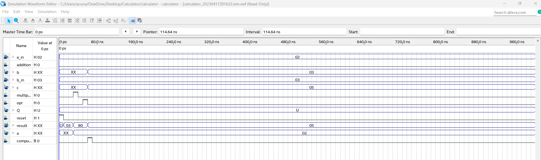Expand the a signal bus
Image resolution: width=541 pixels, height=160 pixels.
pos(13,133)
